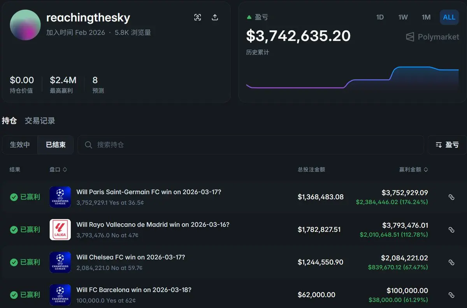Image resolution: width=467 pixels, height=308 pixels.
Task: Click the 结果 column header
Action: (x=15, y=170)
